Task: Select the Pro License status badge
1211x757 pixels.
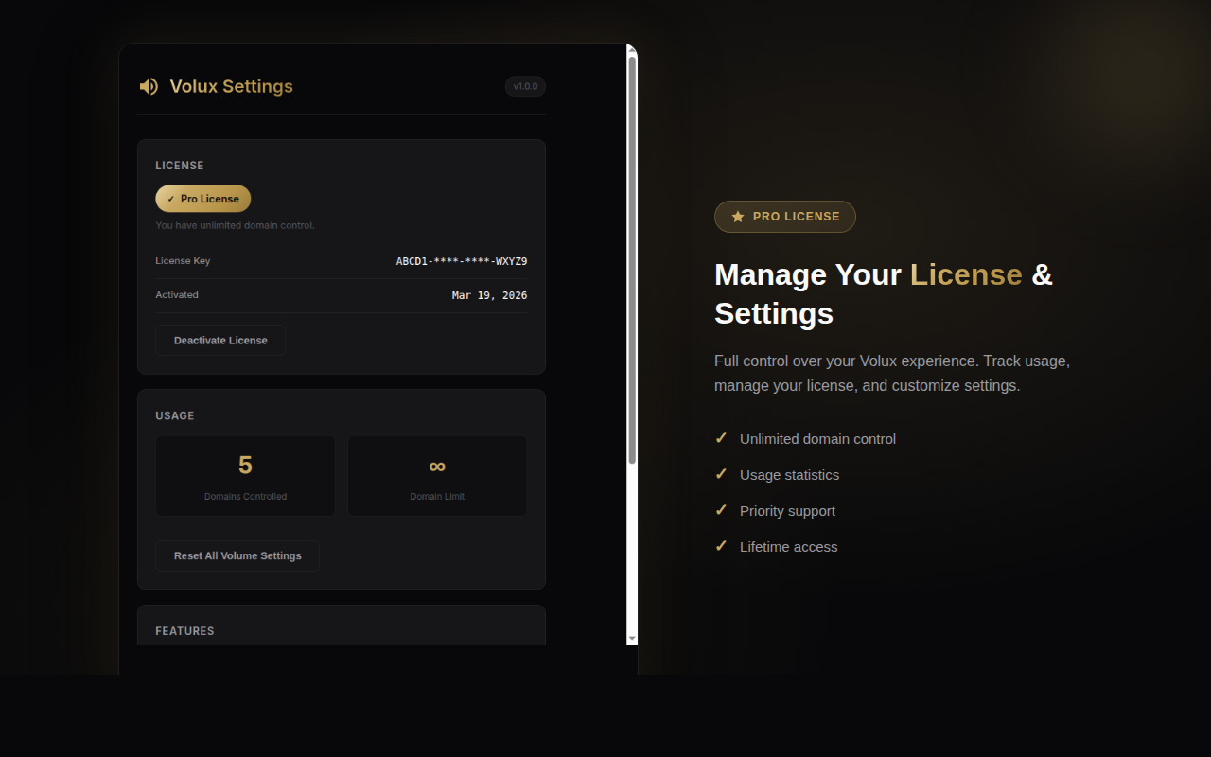Action: (x=202, y=199)
